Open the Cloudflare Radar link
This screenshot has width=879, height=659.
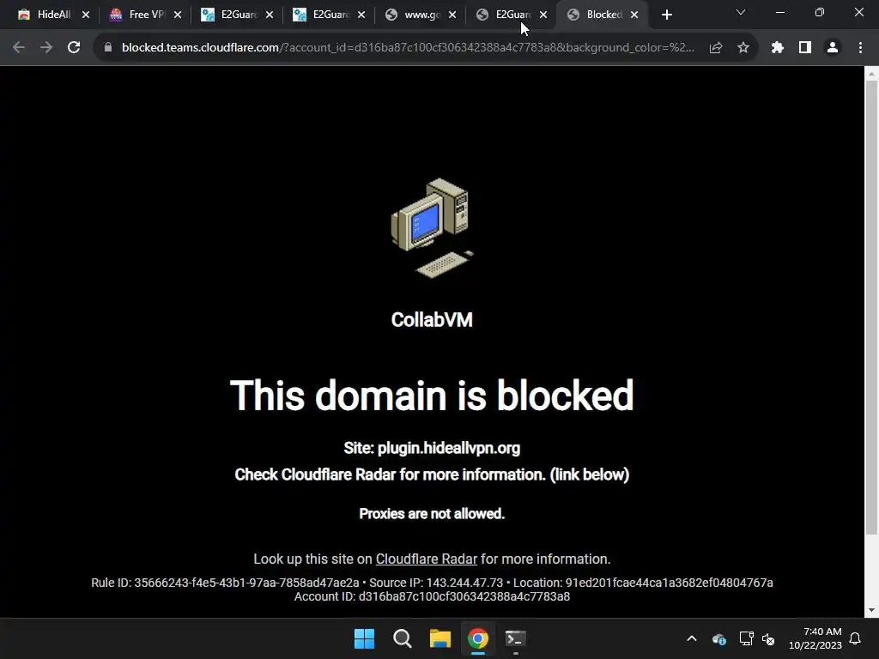(426, 559)
